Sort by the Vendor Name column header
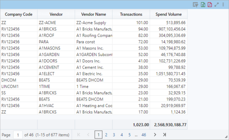 pos(94,14)
